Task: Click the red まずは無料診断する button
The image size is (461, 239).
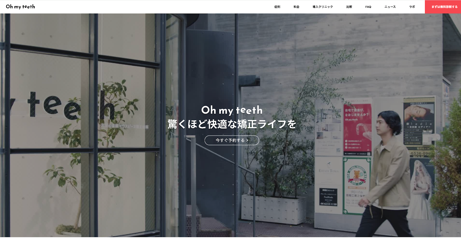Action: [x=443, y=7]
